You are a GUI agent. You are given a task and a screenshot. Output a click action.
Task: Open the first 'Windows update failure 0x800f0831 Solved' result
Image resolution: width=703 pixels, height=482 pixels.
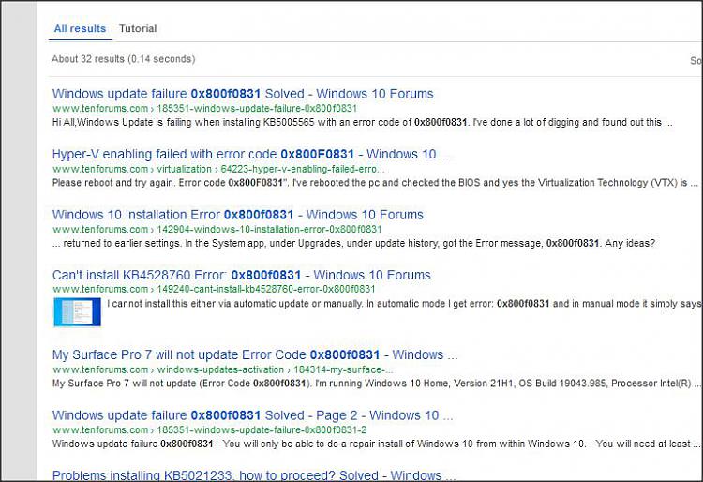[x=242, y=94]
